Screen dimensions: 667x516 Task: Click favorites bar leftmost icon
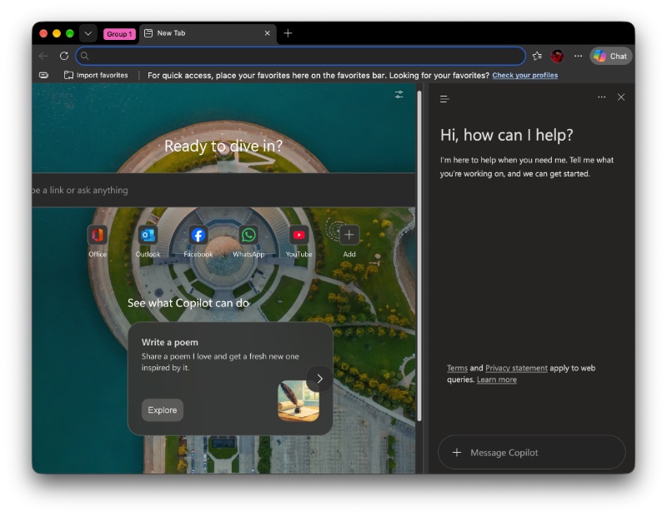click(x=44, y=75)
